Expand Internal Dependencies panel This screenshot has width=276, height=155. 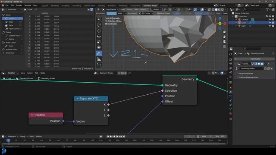[248, 77]
